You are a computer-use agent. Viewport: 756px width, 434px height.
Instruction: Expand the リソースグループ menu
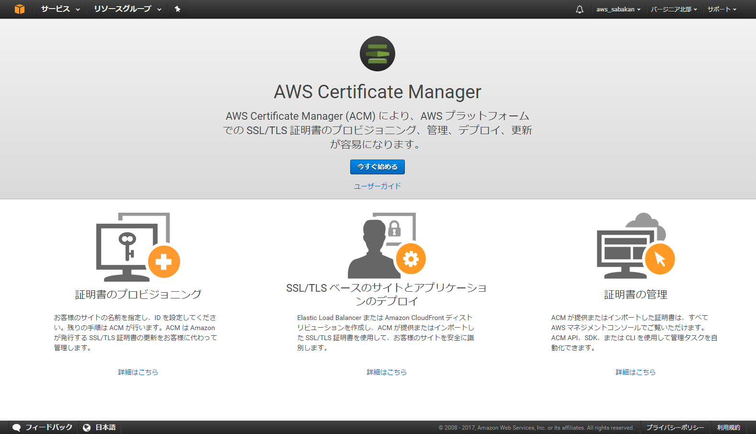click(x=127, y=9)
